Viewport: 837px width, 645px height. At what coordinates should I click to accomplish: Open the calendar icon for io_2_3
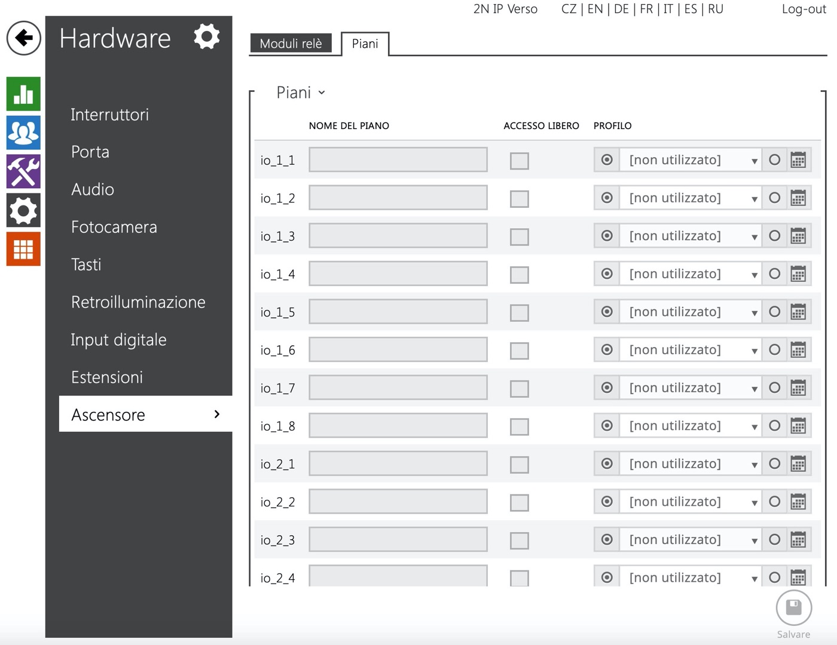[x=798, y=540]
